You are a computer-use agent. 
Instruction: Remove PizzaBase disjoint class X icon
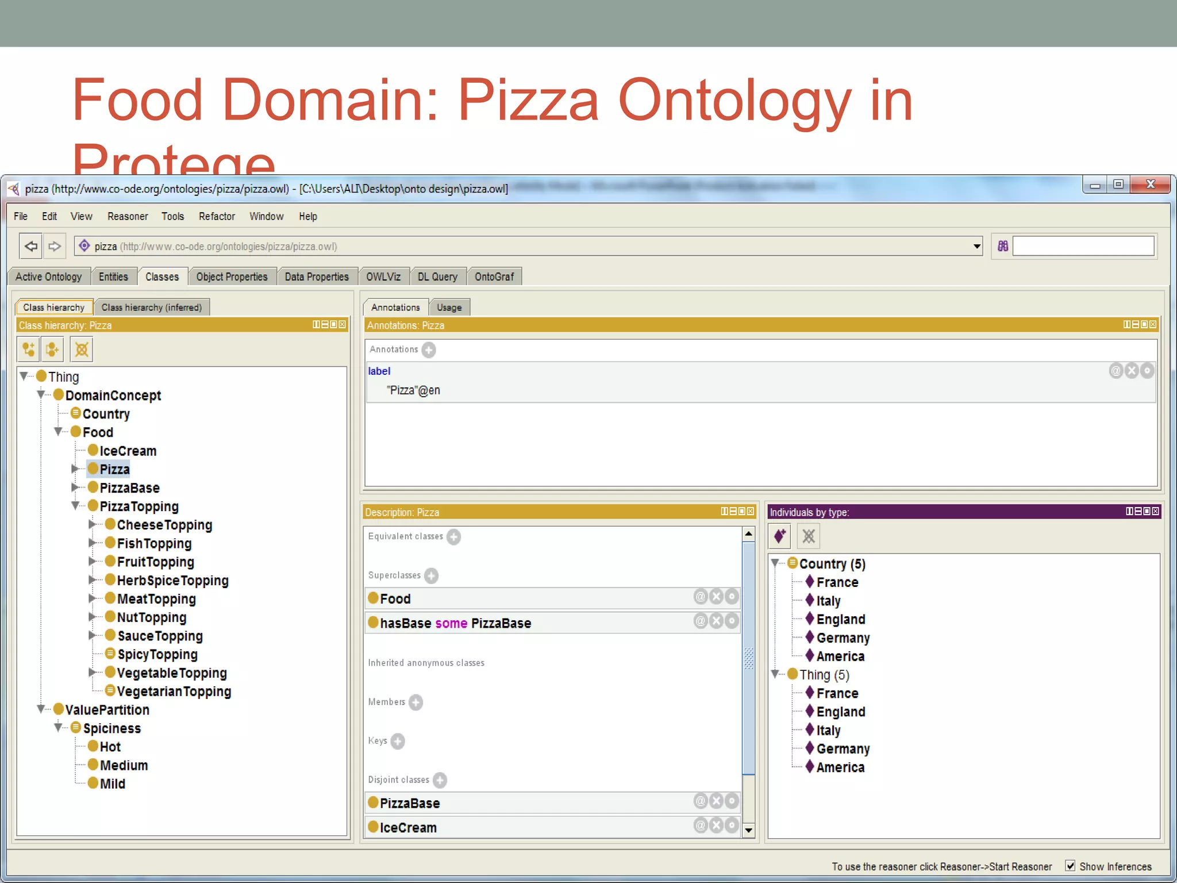tap(716, 801)
